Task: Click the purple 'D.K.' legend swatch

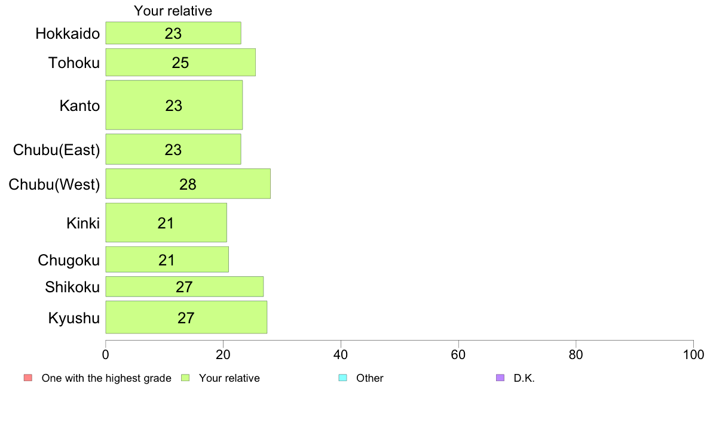Action: point(500,378)
